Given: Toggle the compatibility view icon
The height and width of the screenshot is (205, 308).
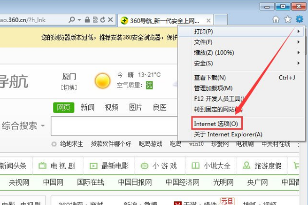Looking at the screenshot, I should 95,19.
